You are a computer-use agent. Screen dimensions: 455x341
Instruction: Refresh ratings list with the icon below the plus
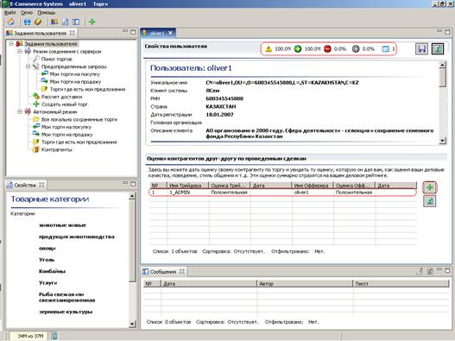429,201
